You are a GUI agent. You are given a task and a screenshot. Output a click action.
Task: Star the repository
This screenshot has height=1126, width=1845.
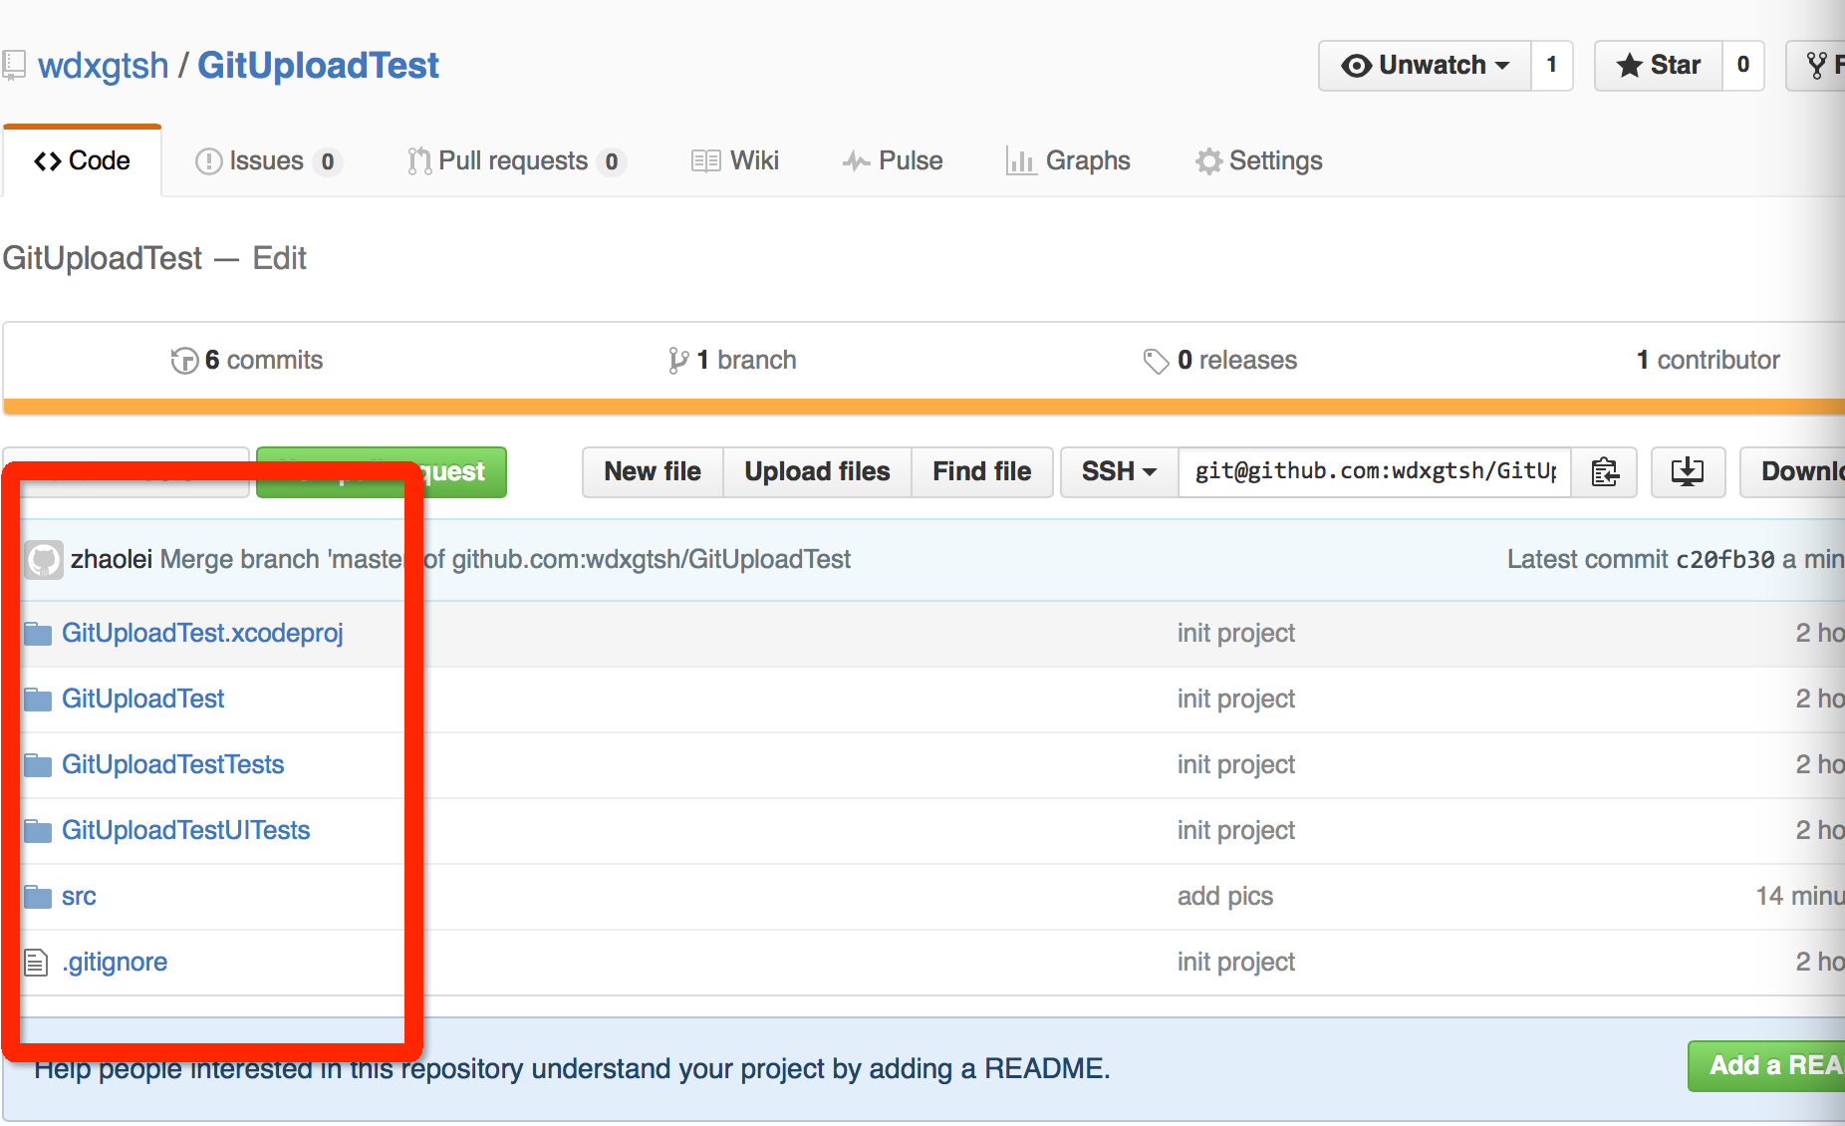[1659, 66]
